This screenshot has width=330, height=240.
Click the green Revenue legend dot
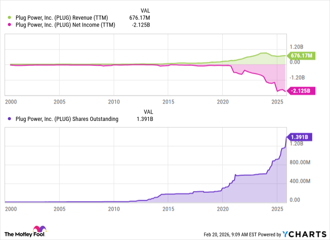click(x=11, y=18)
